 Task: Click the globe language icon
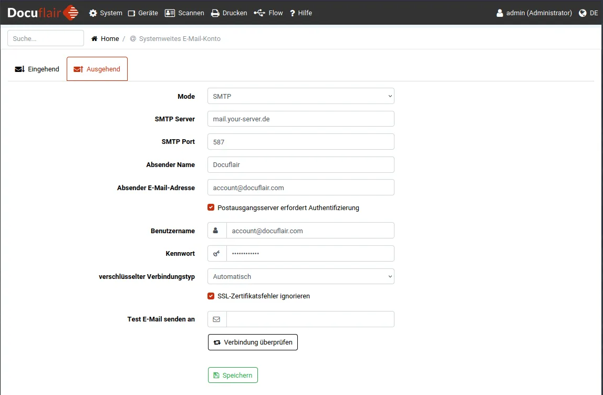[583, 13]
